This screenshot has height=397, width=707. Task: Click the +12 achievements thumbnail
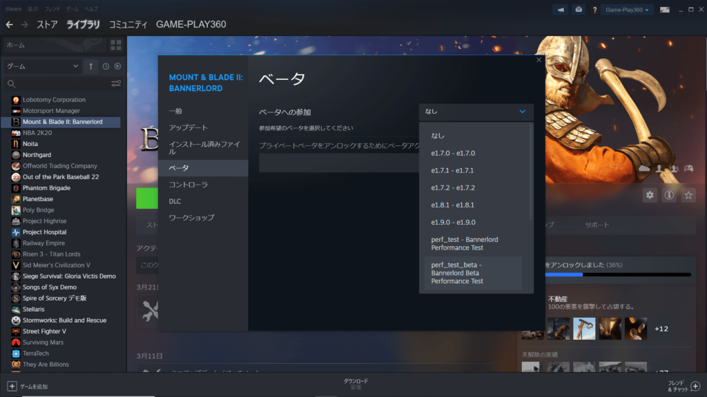click(661, 329)
